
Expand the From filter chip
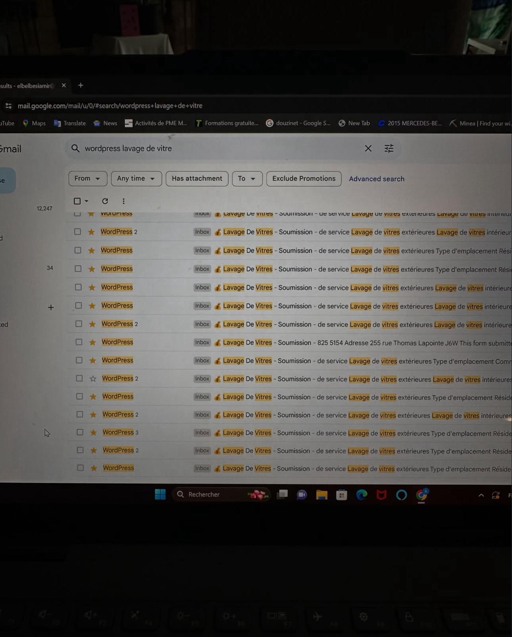88,179
